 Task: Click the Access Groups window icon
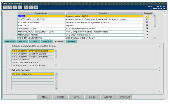point(3,3)
